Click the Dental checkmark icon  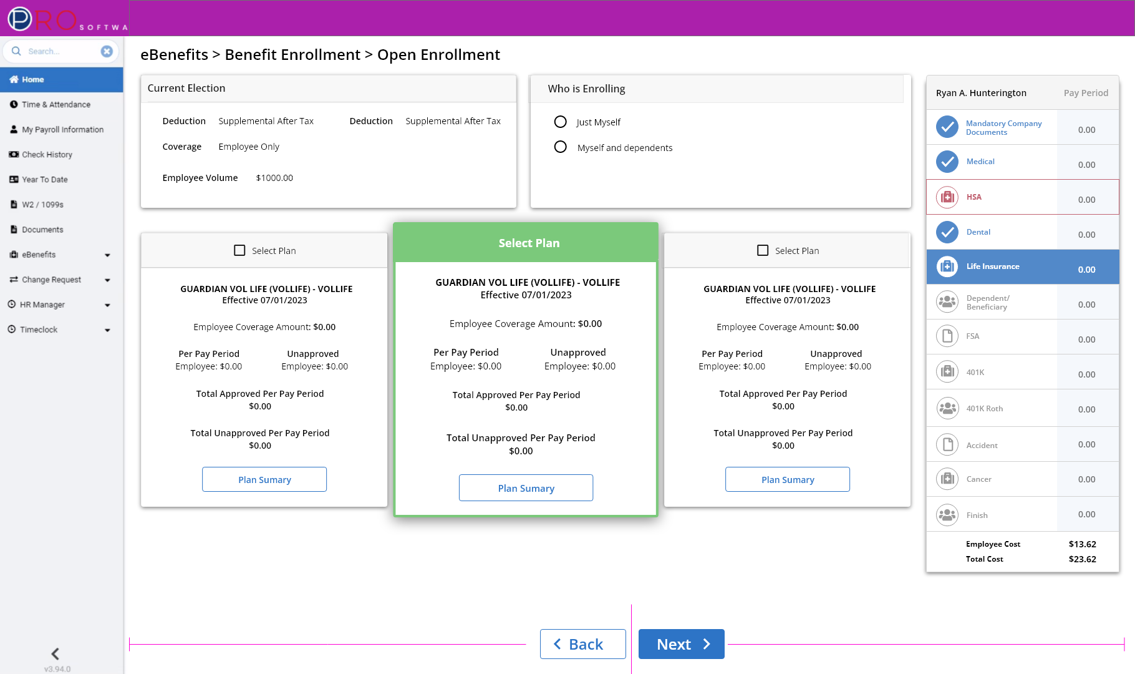(947, 232)
